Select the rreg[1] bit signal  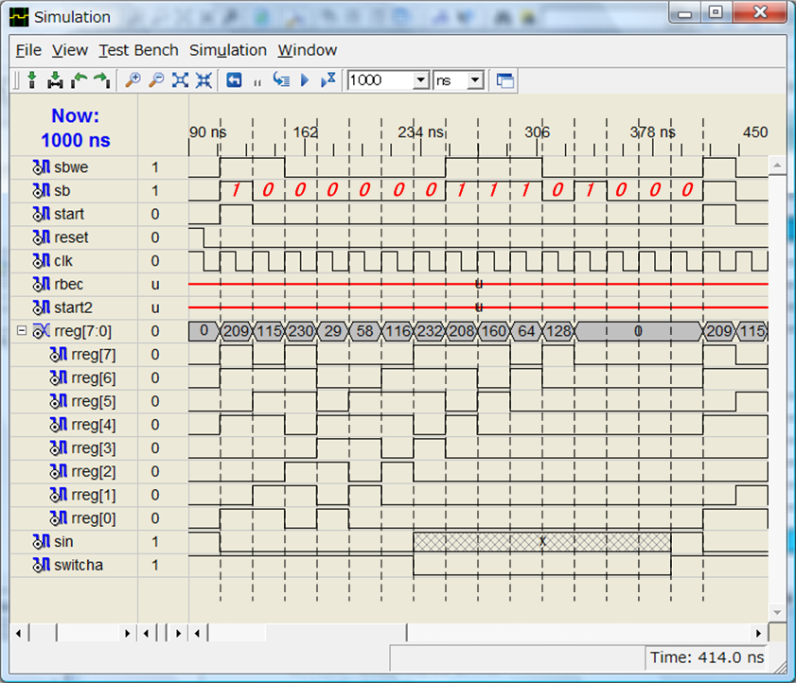tap(94, 495)
